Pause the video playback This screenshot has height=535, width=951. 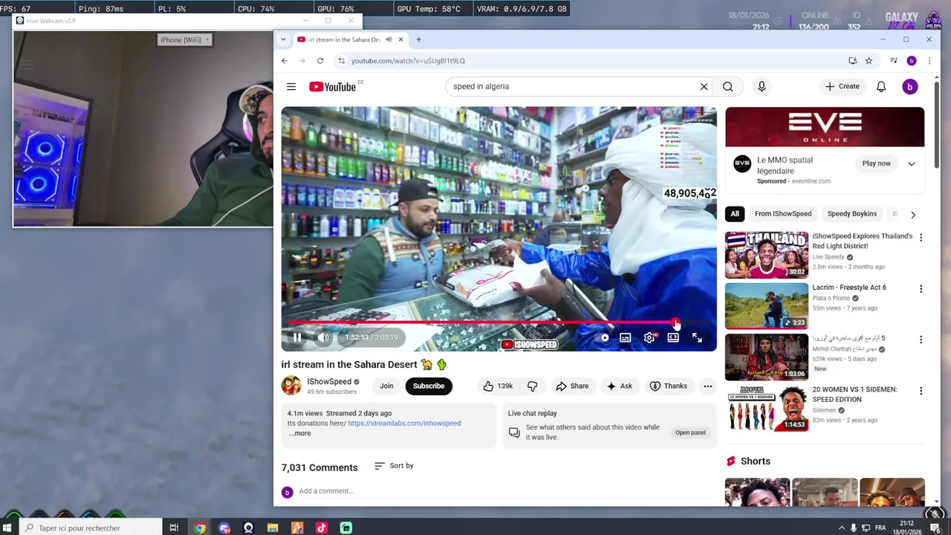click(x=297, y=337)
